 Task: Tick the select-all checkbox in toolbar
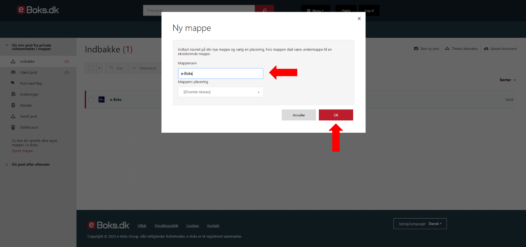click(x=91, y=68)
